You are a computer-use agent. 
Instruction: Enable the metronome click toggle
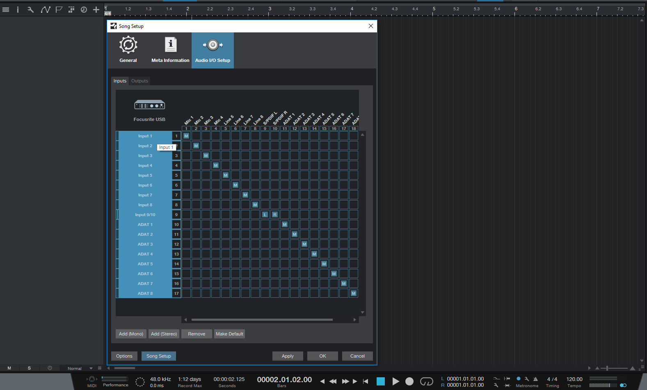tap(519, 379)
